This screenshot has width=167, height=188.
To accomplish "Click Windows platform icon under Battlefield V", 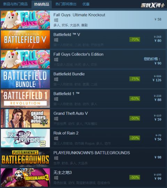I will pyautogui.click(x=56, y=40).
